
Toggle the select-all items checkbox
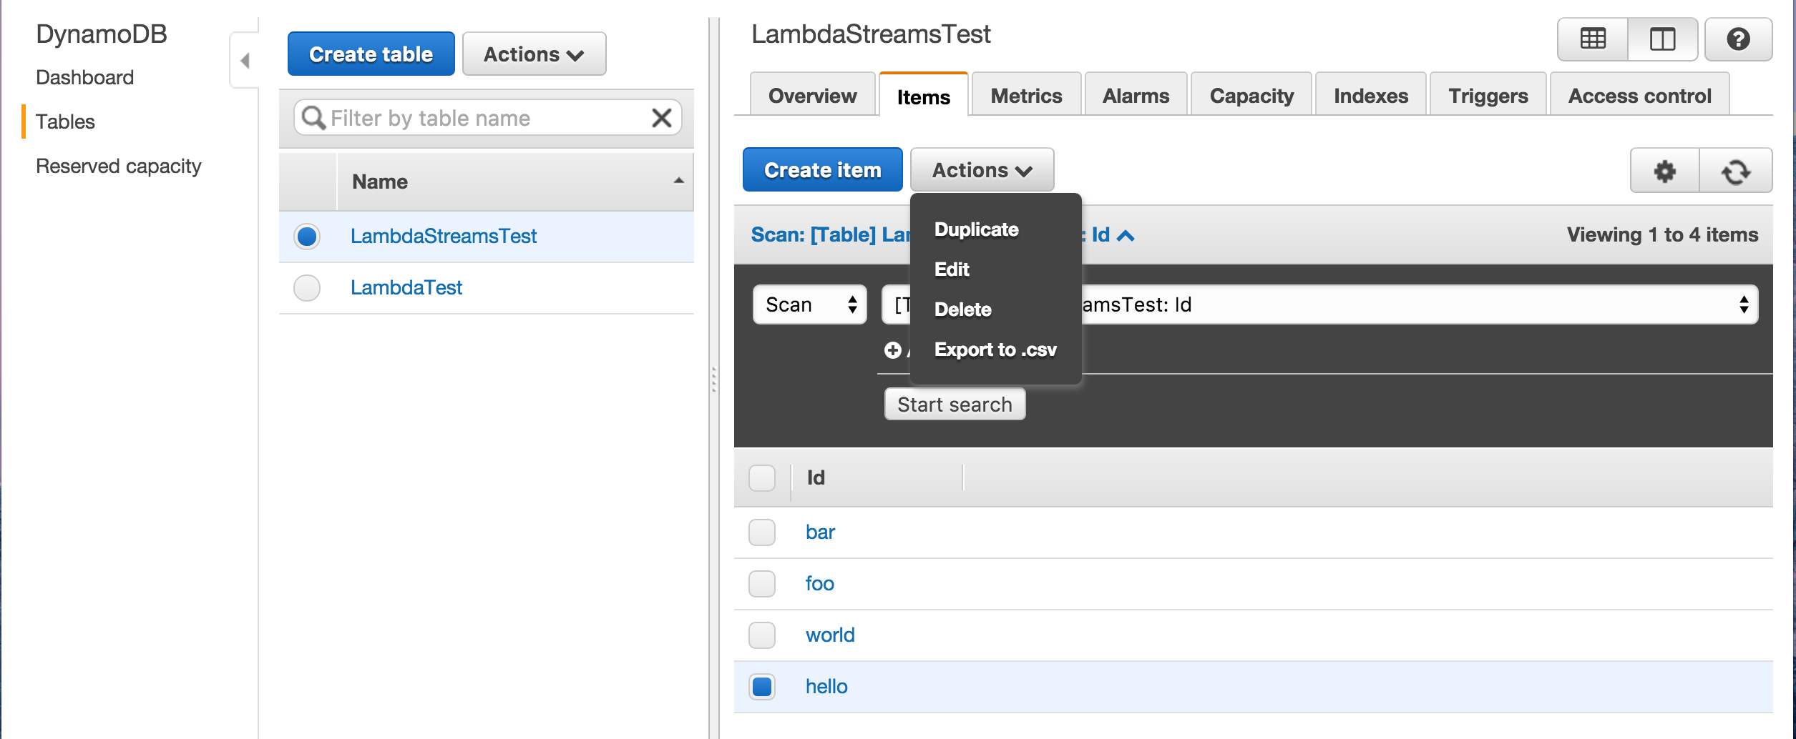[761, 477]
